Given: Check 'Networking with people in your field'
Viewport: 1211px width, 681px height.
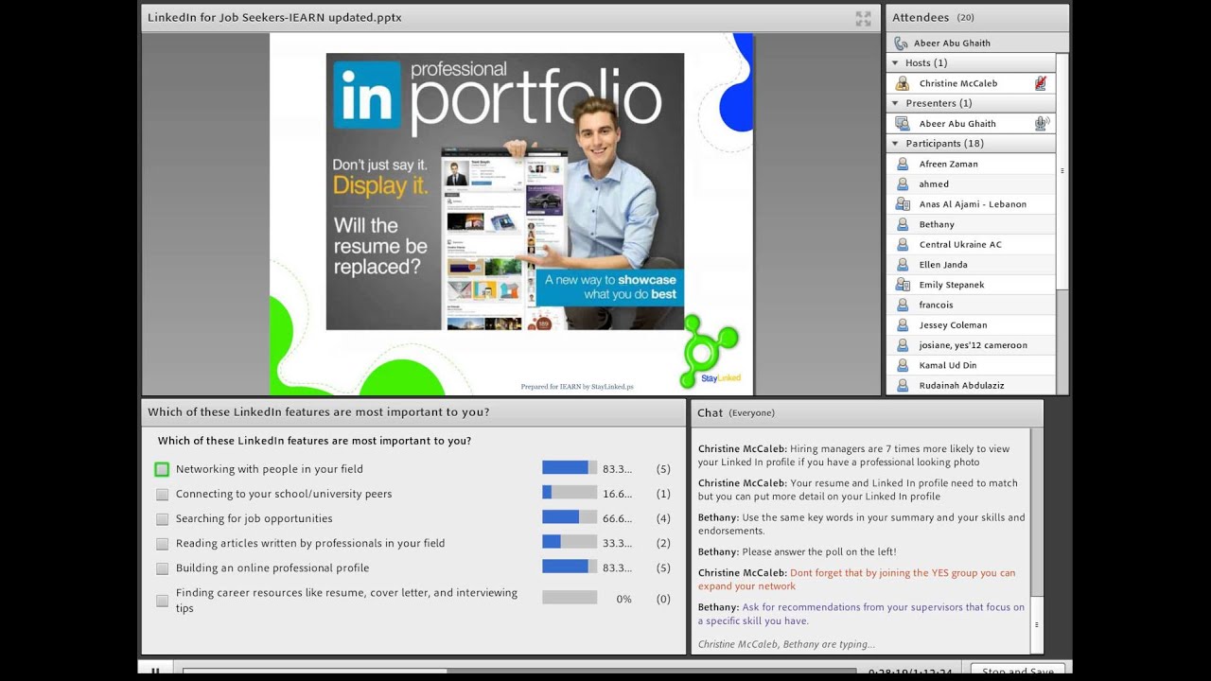Looking at the screenshot, I should pyautogui.click(x=162, y=469).
